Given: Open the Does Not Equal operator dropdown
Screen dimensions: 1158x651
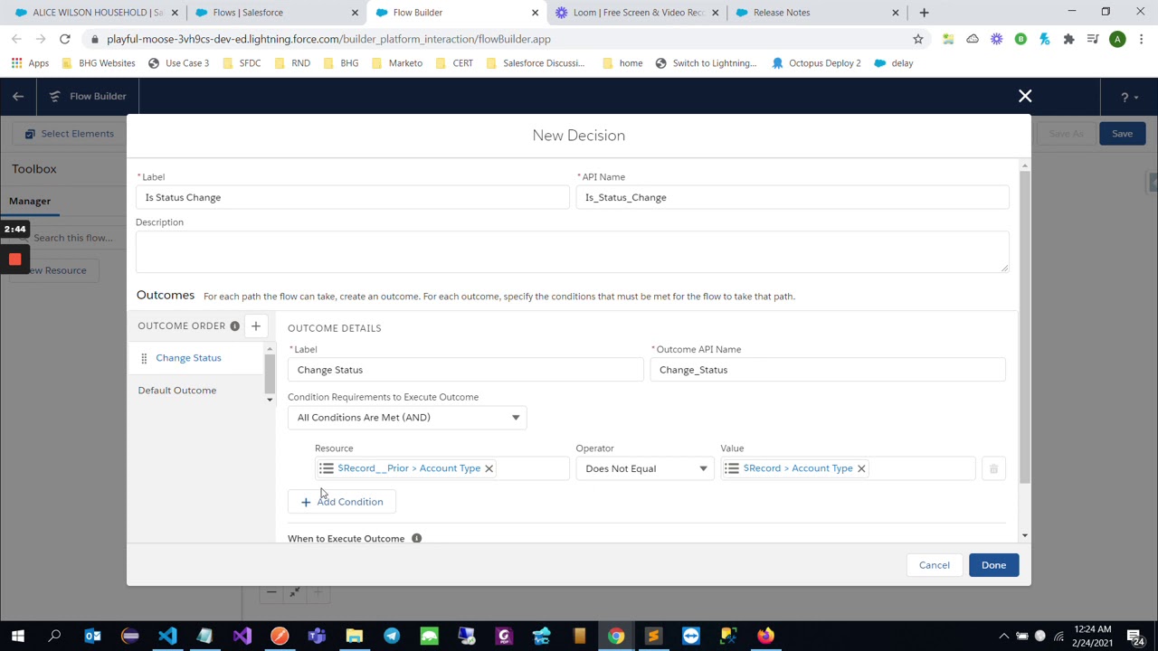Looking at the screenshot, I should [x=645, y=468].
